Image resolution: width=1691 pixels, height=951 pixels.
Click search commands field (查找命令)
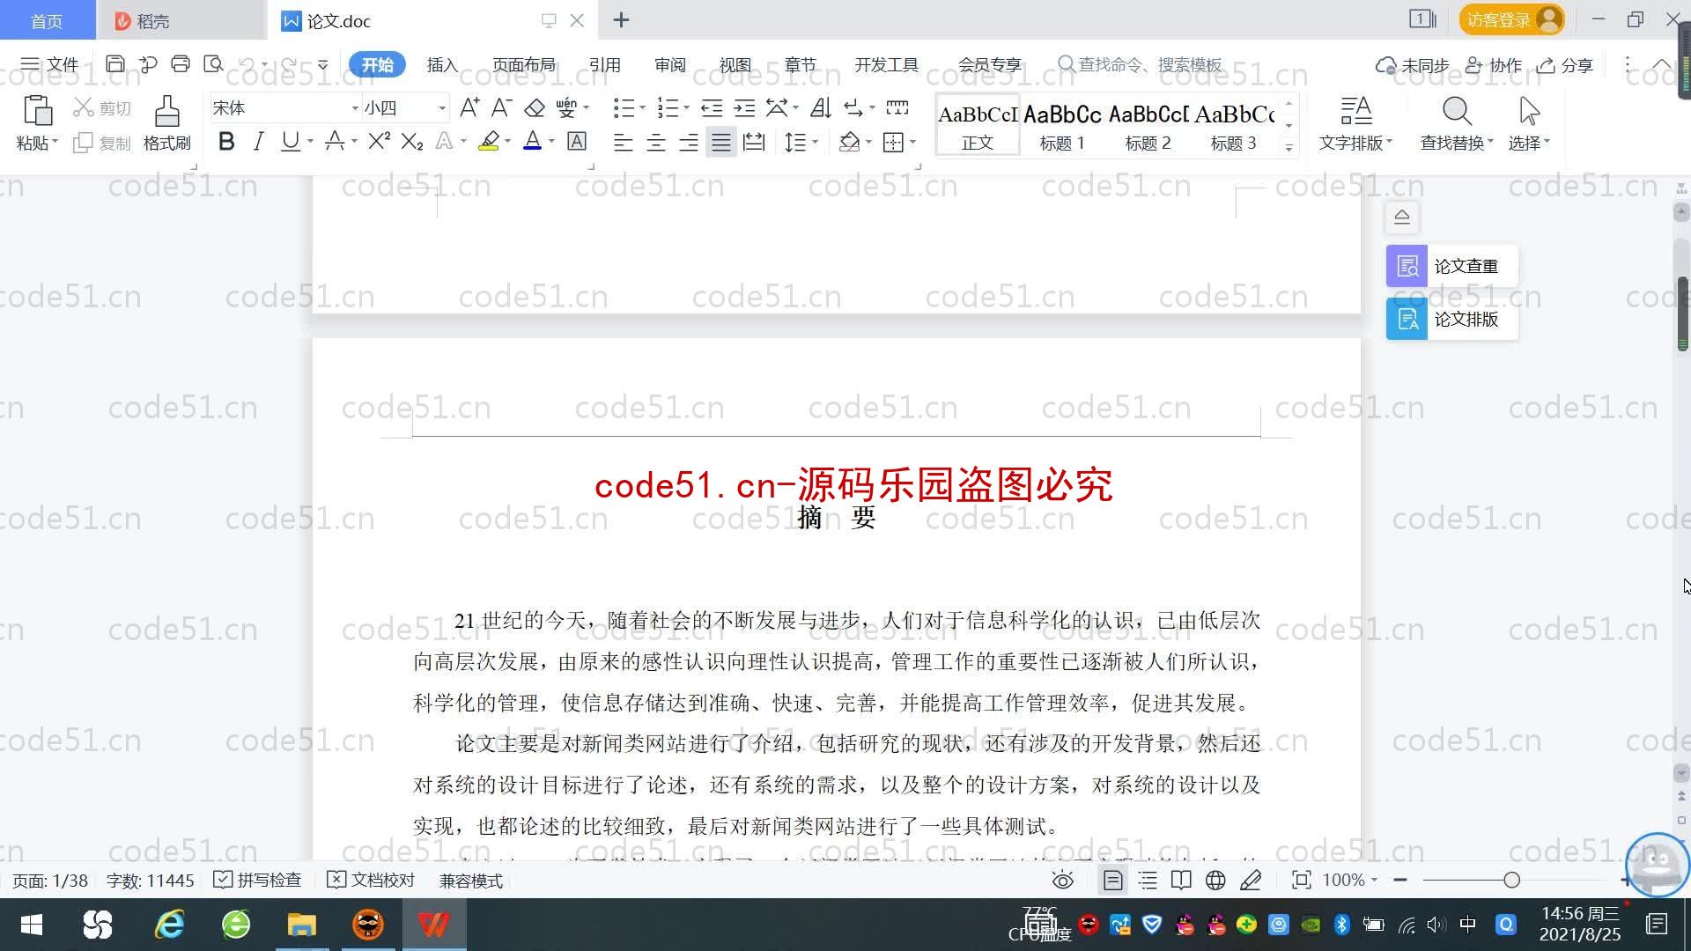[x=1141, y=64]
